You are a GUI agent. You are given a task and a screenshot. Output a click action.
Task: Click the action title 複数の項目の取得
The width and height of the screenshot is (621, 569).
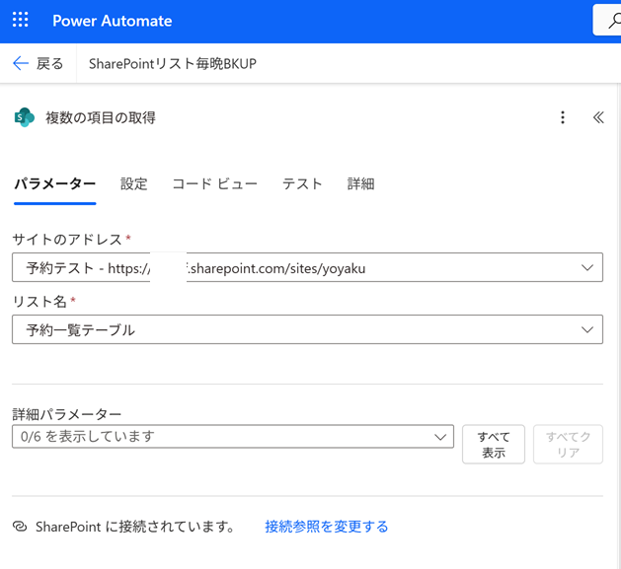100,117
